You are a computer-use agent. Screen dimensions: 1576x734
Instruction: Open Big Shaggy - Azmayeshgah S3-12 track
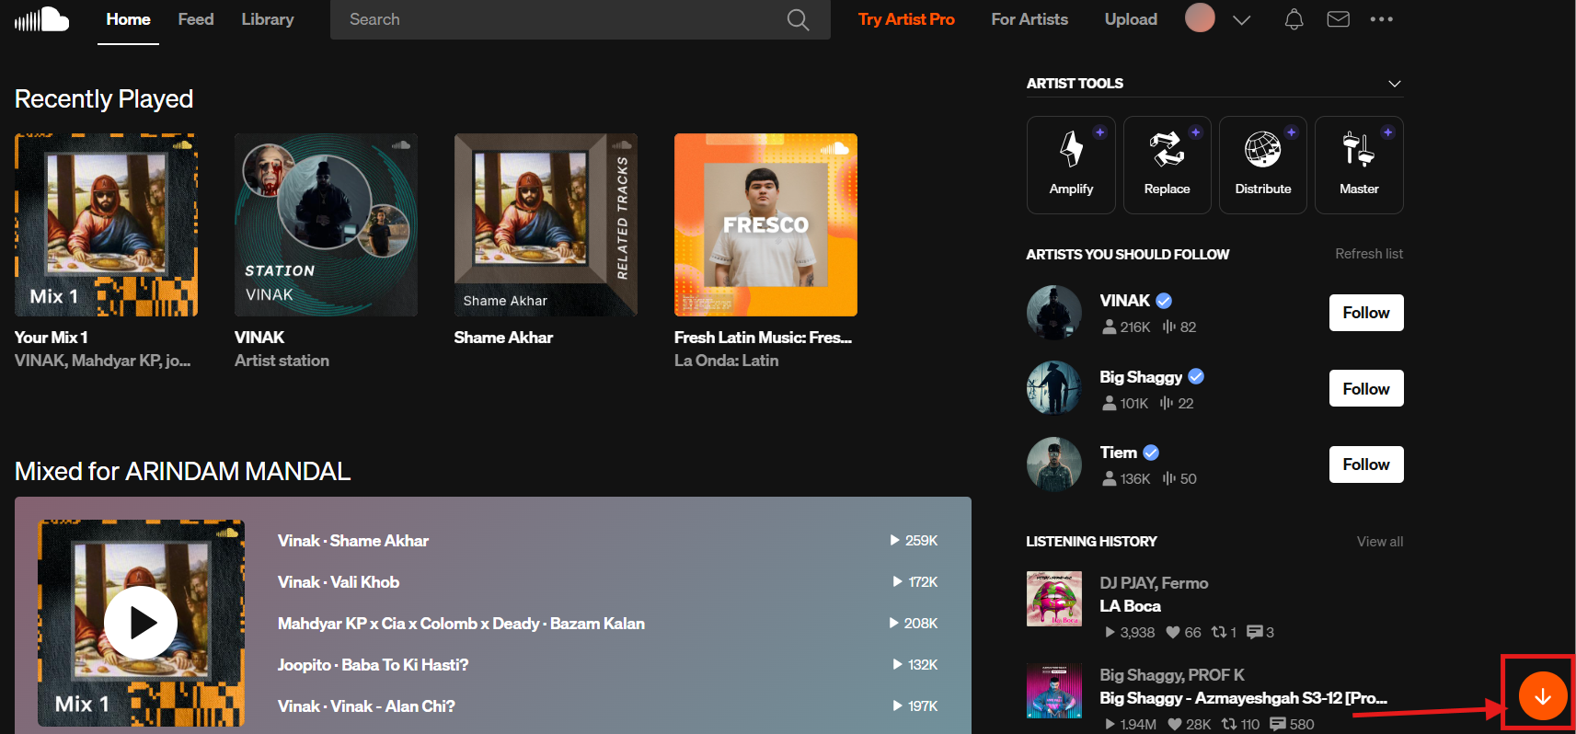[x=1243, y=698]
